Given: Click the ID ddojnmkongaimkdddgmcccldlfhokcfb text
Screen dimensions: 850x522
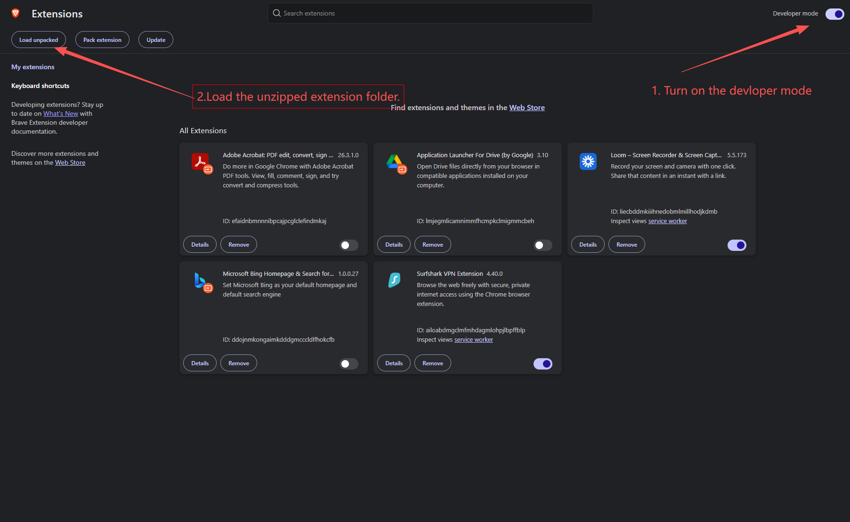Looking at the screenshot, I should [279, 340].
